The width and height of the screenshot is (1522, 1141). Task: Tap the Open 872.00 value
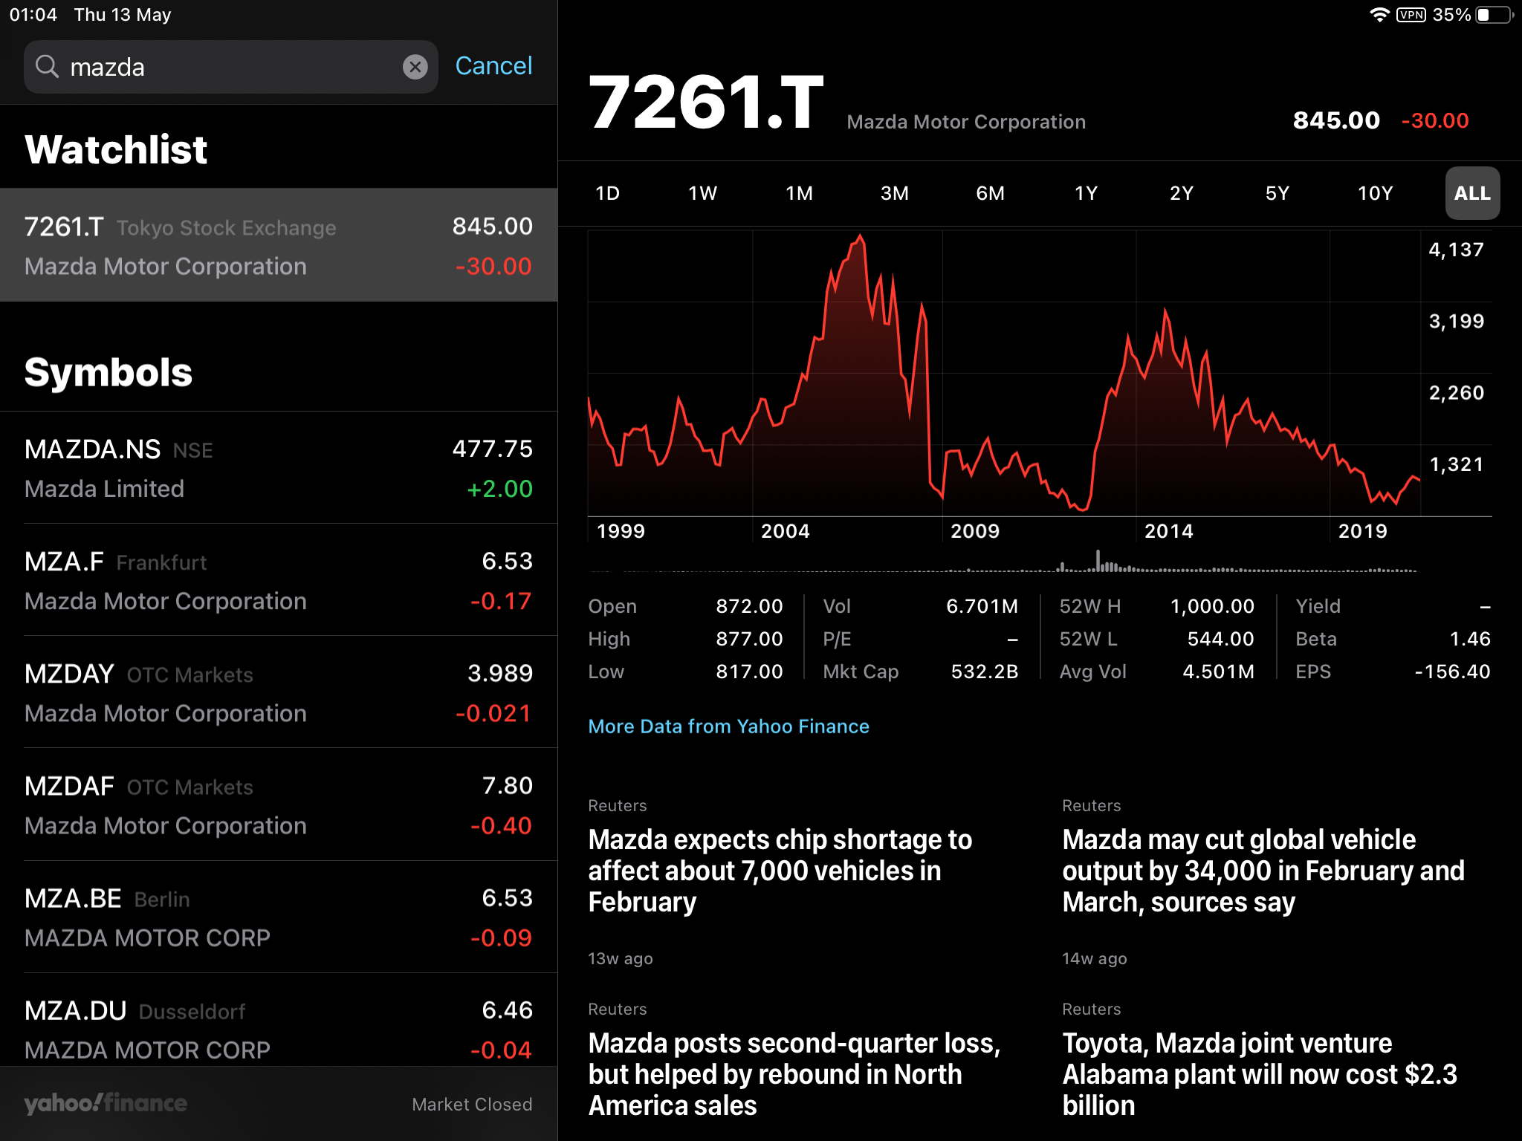tap(749, 606)
